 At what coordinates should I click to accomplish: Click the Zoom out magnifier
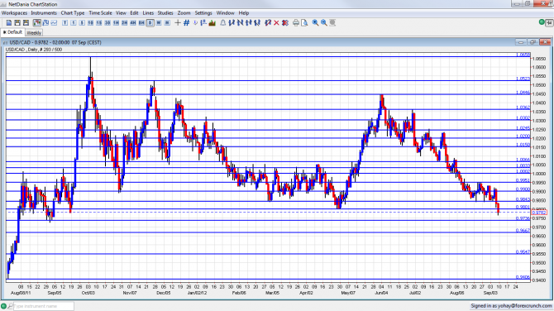pos(323,23)
